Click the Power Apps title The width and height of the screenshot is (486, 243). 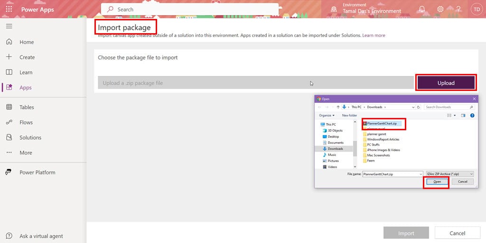tap(37, 9)
